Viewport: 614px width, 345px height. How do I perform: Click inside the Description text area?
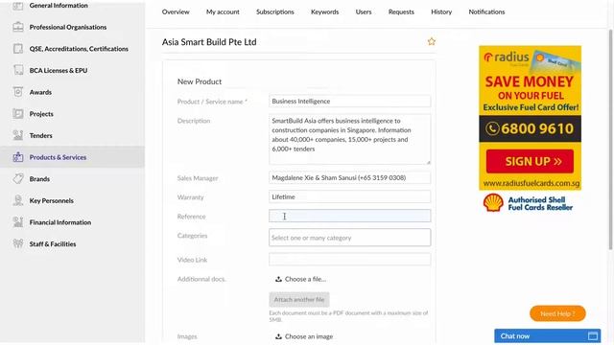(349, 139)
